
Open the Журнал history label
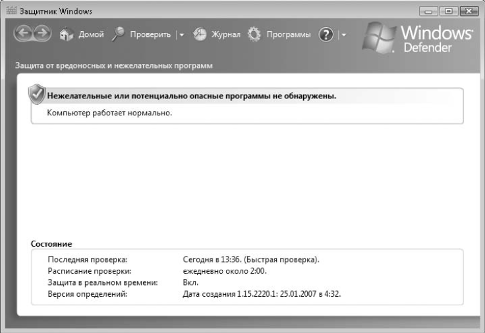226,34
